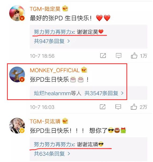Open MONKEY_OFFICIAL profile avatar

tap(17, 75)
